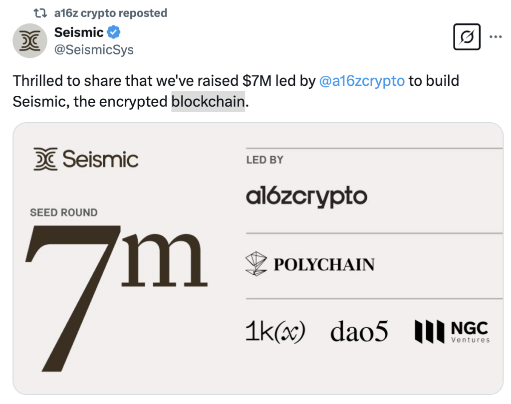Follow the @a16zcrypto mention link

pyautogui.click(x=362, y=81)
